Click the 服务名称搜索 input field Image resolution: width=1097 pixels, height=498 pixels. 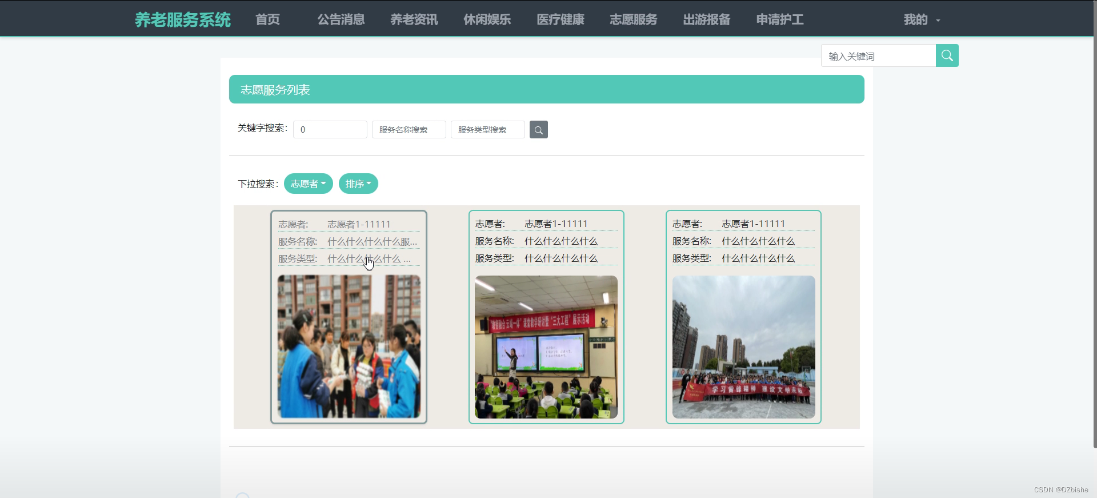coord(409,130)
